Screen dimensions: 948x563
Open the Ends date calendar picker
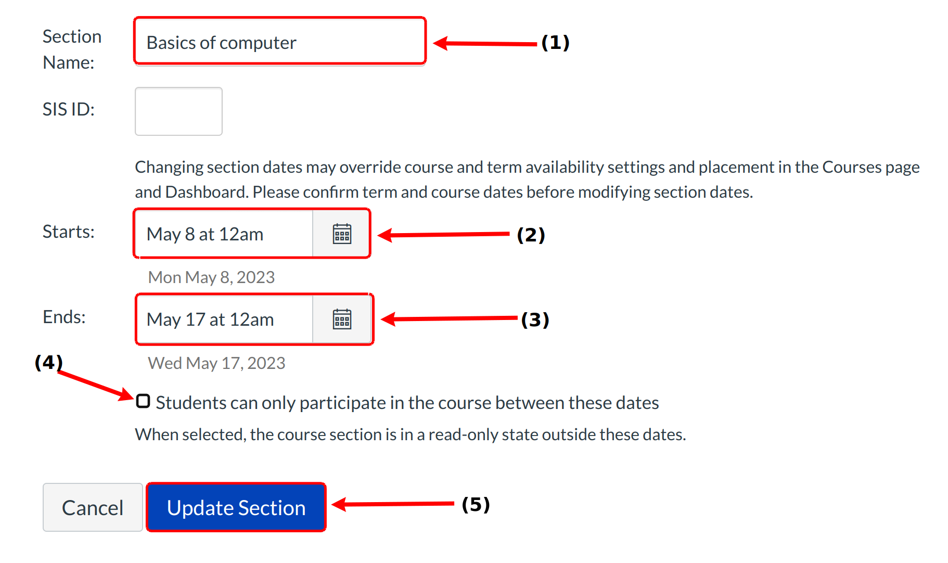[342, 319]
